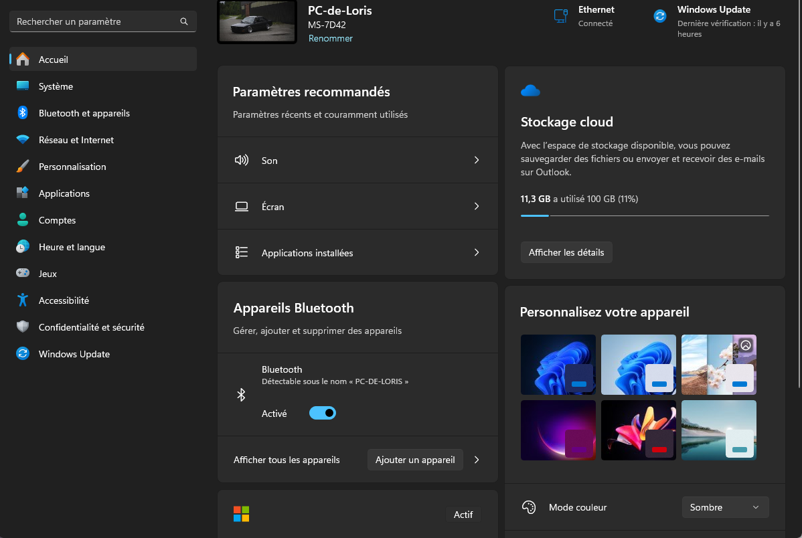The width and height of the screenshot is (802, 538).
Task: Click the Bluetooth symbol in Appareils card
Action: point(242,395)
